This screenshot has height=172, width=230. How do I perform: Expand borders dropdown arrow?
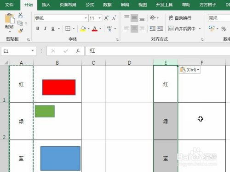click(74, 28)
